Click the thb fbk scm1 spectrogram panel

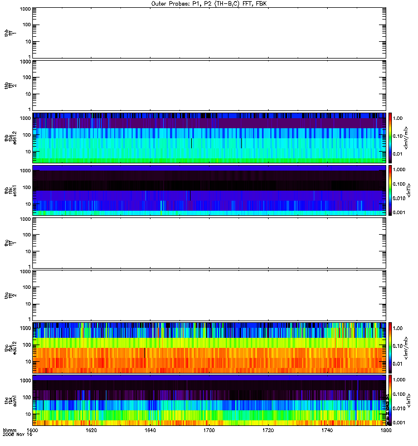(210, 190)
